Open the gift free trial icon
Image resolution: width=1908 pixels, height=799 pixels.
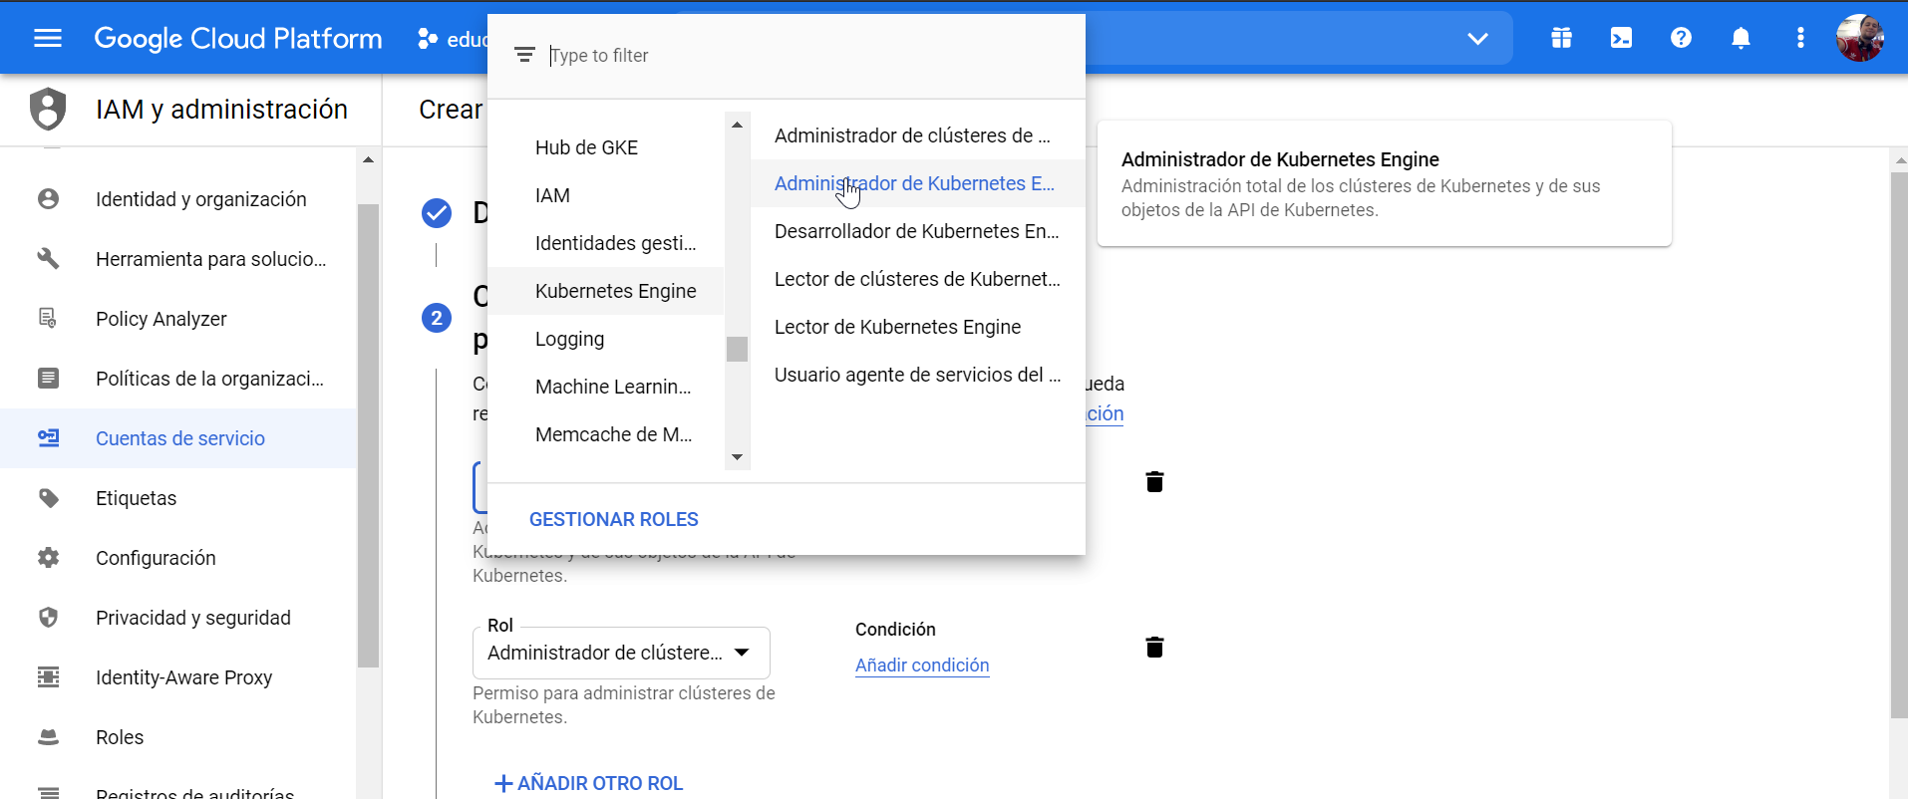coord(1561,38)
